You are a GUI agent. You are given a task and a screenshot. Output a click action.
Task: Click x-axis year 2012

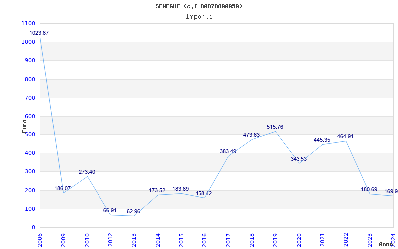pyautogui.click(x=110, y=240)
